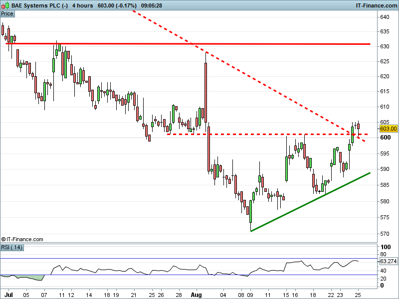The width and height of the screenshot is (399, 299).
Task: Click the IT-Finance.com link in header
Action: pyautogui.click(x=376, y=5)
